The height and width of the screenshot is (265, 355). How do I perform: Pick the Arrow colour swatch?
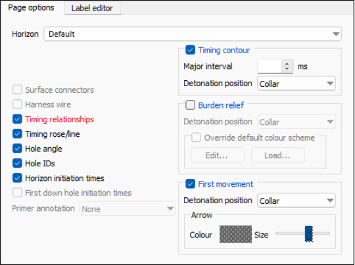click(x=235, y=234)
